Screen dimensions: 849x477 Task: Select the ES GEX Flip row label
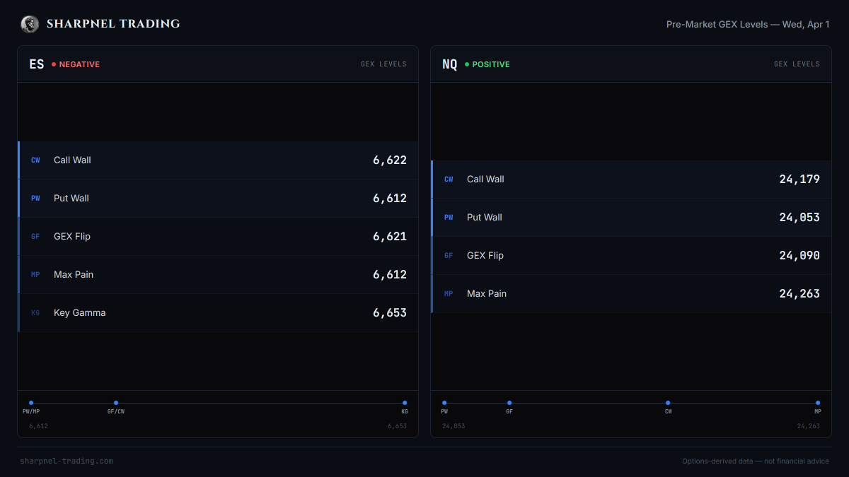tap(72, 237)
